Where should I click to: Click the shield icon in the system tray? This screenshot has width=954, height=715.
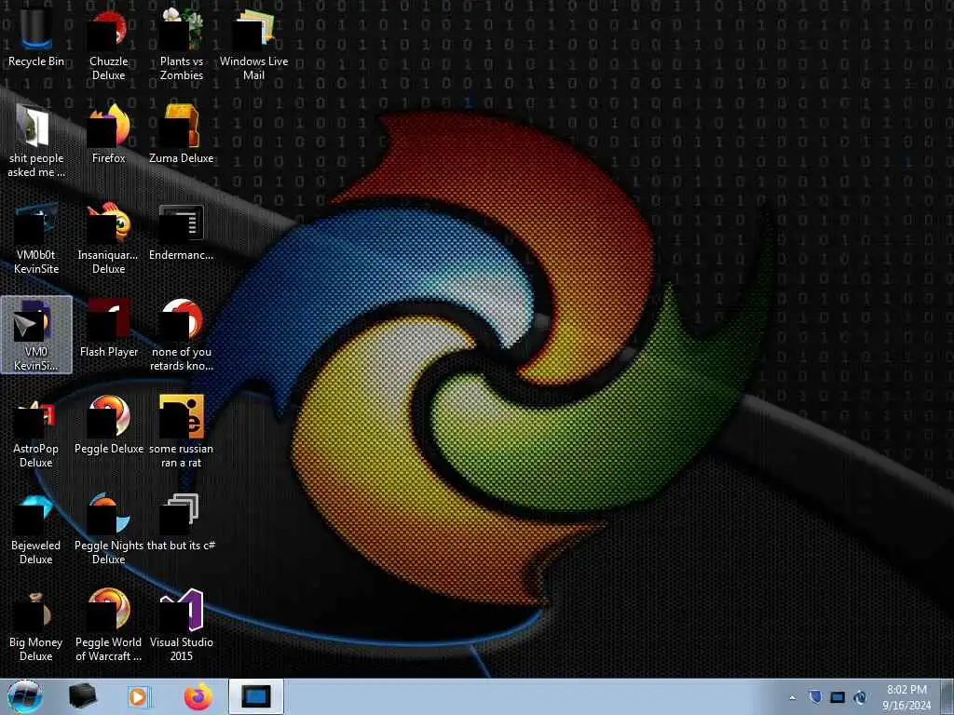[814, 697]
